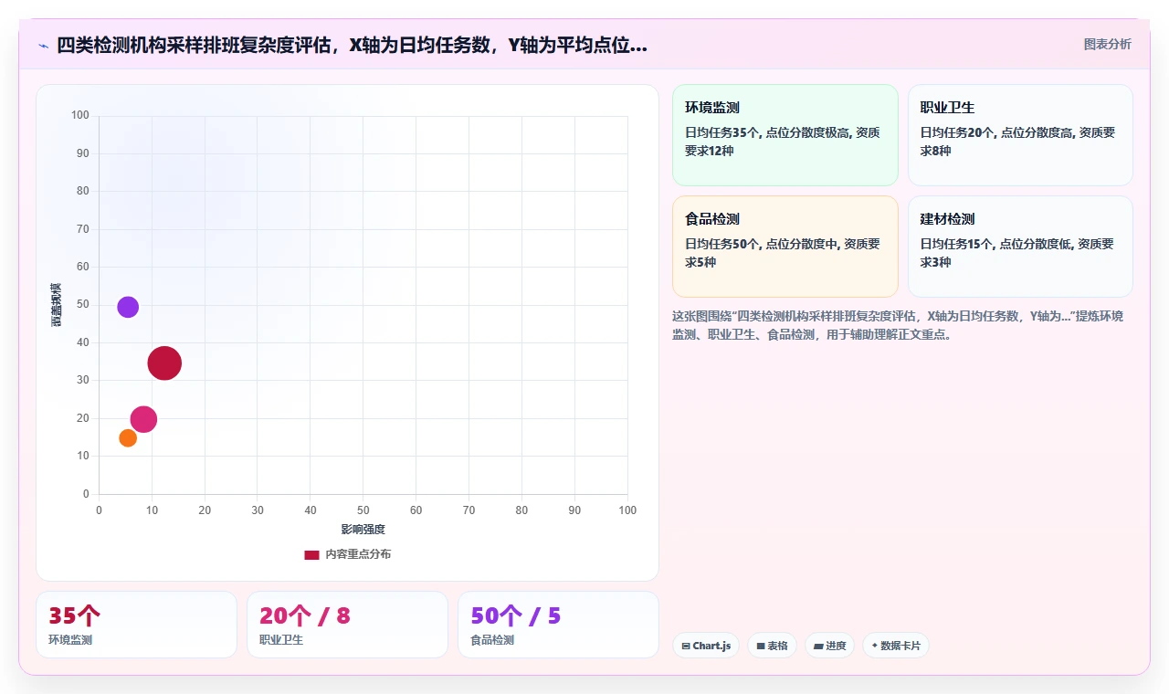Select the large crimson bubble
1169x694 pixels.
click(x=164, y=363)
